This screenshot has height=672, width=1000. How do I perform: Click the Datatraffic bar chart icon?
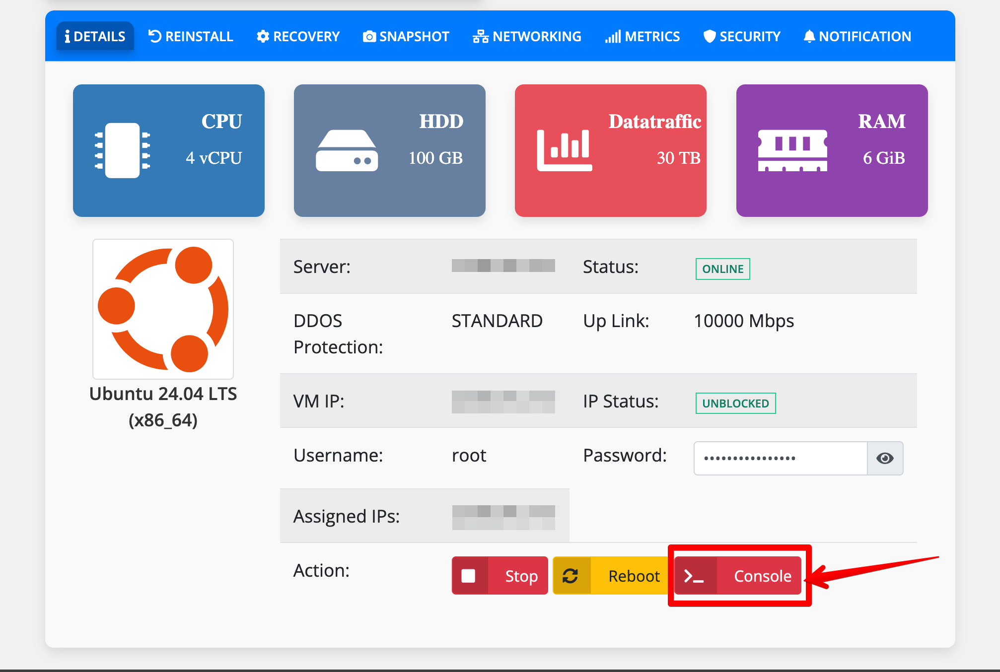[x=565, y=150]
